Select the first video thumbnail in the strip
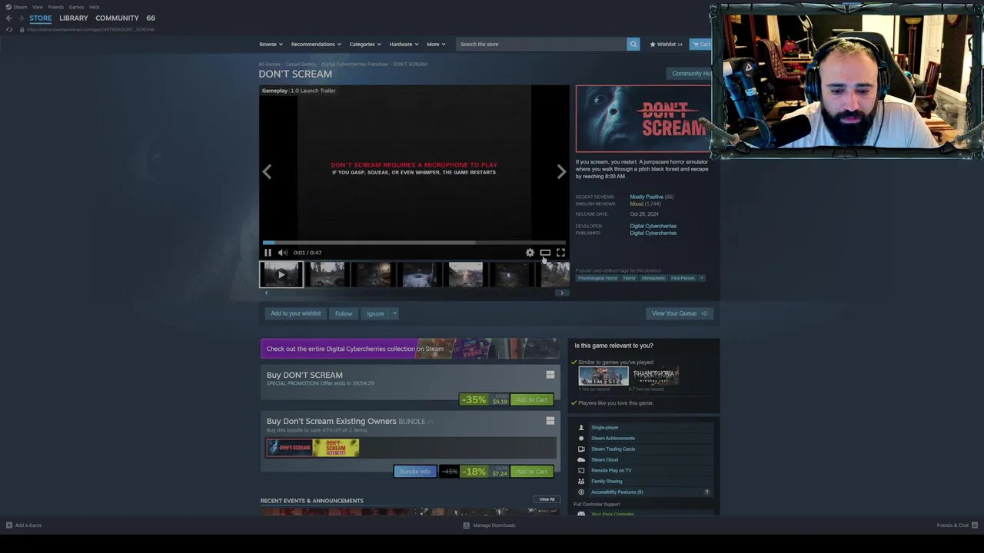Screen dimensions: 984x553 tap(281, 274)
